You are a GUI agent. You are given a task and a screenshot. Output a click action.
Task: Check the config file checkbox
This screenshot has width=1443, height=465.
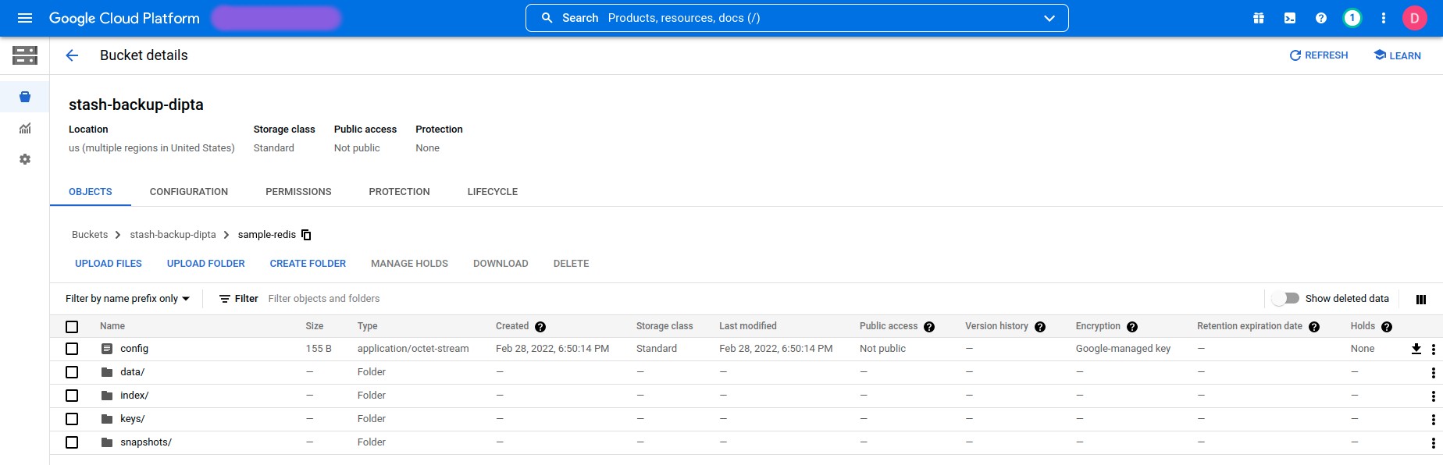[x=72, y=349]
